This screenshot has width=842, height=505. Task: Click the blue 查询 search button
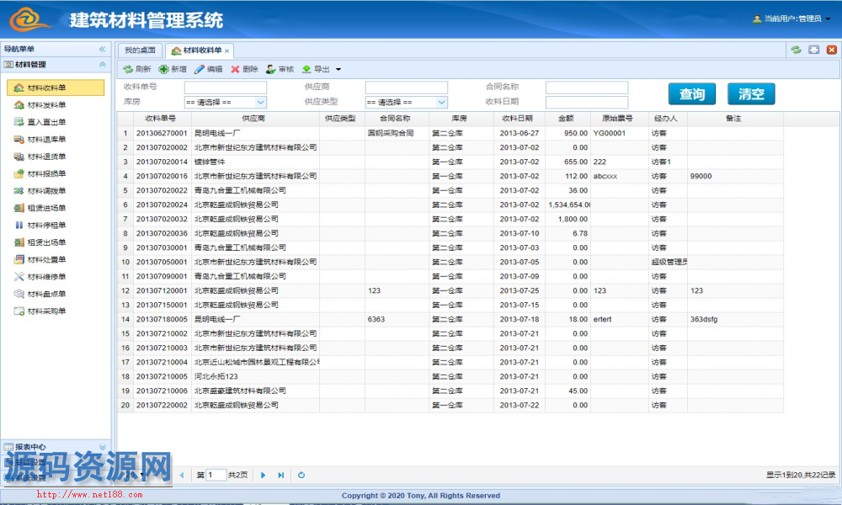coord(692,94)
